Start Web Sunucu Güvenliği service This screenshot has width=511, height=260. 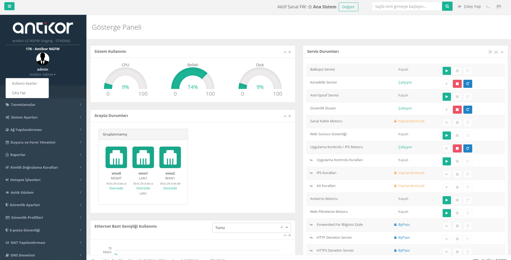[x=447, y=136]
